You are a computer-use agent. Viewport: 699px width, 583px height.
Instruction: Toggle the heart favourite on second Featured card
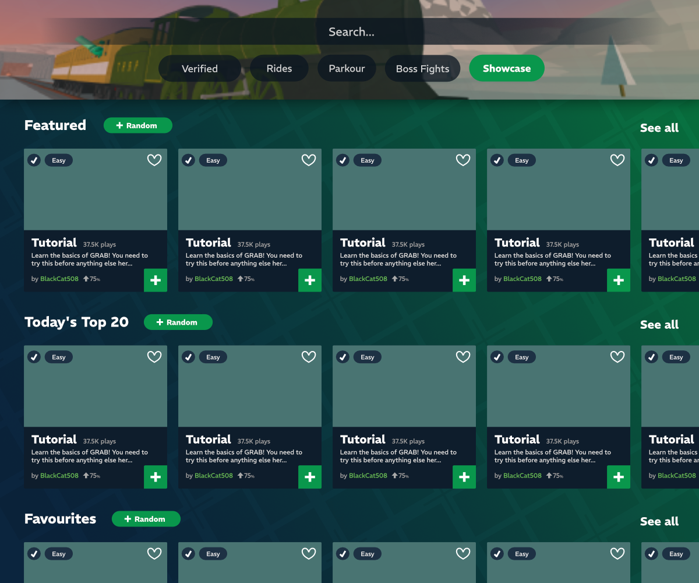[x=309, y=160]
